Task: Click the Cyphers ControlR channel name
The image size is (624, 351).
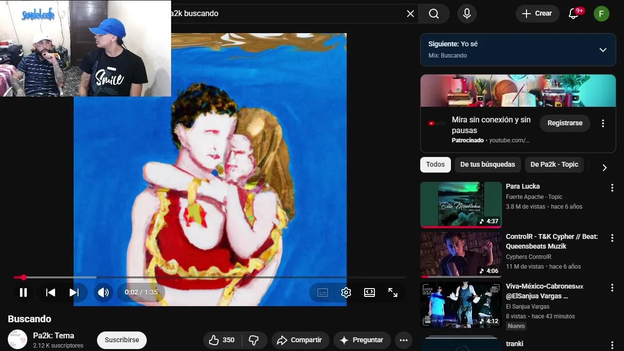Action: tap(528, 257)
